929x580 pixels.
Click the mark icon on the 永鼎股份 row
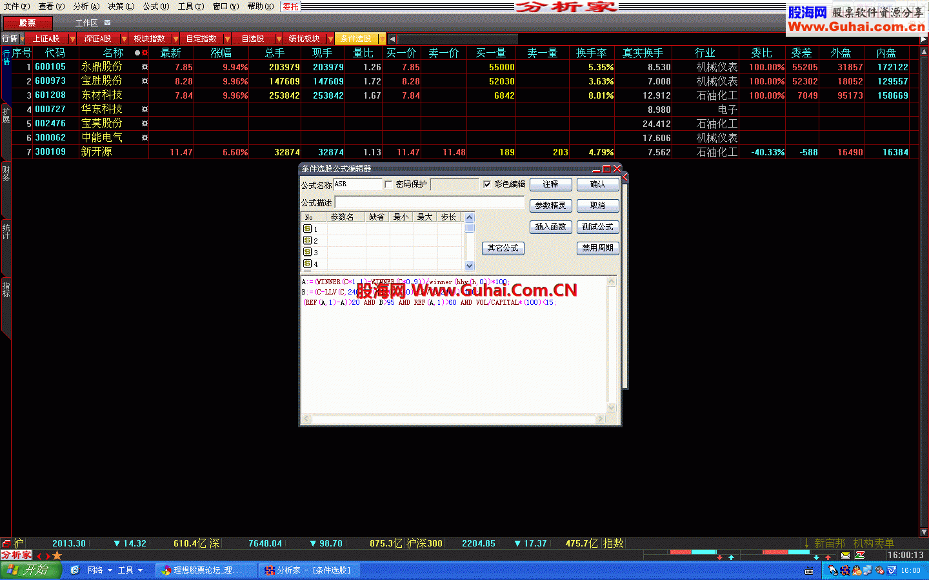pos(145,67)
